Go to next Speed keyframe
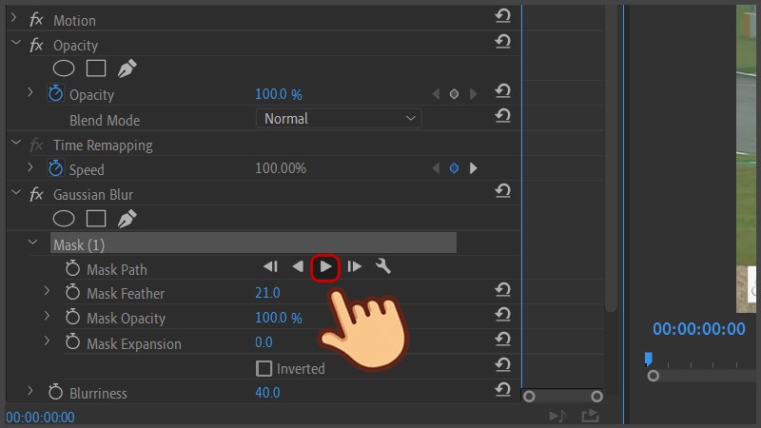 coord(473,168)
